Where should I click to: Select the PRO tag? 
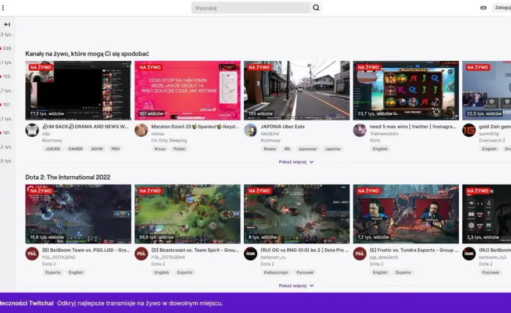click(x=116, y=149)
